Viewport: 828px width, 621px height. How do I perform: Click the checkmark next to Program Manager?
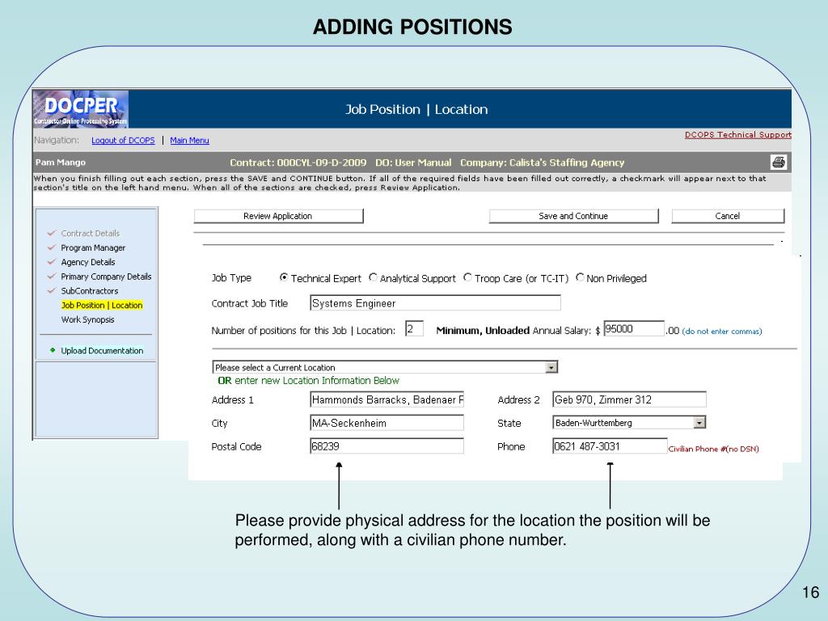[x=51, y=247]
